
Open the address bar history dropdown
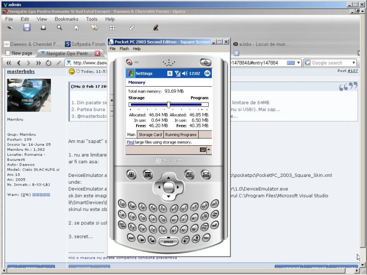pos(299,63)
